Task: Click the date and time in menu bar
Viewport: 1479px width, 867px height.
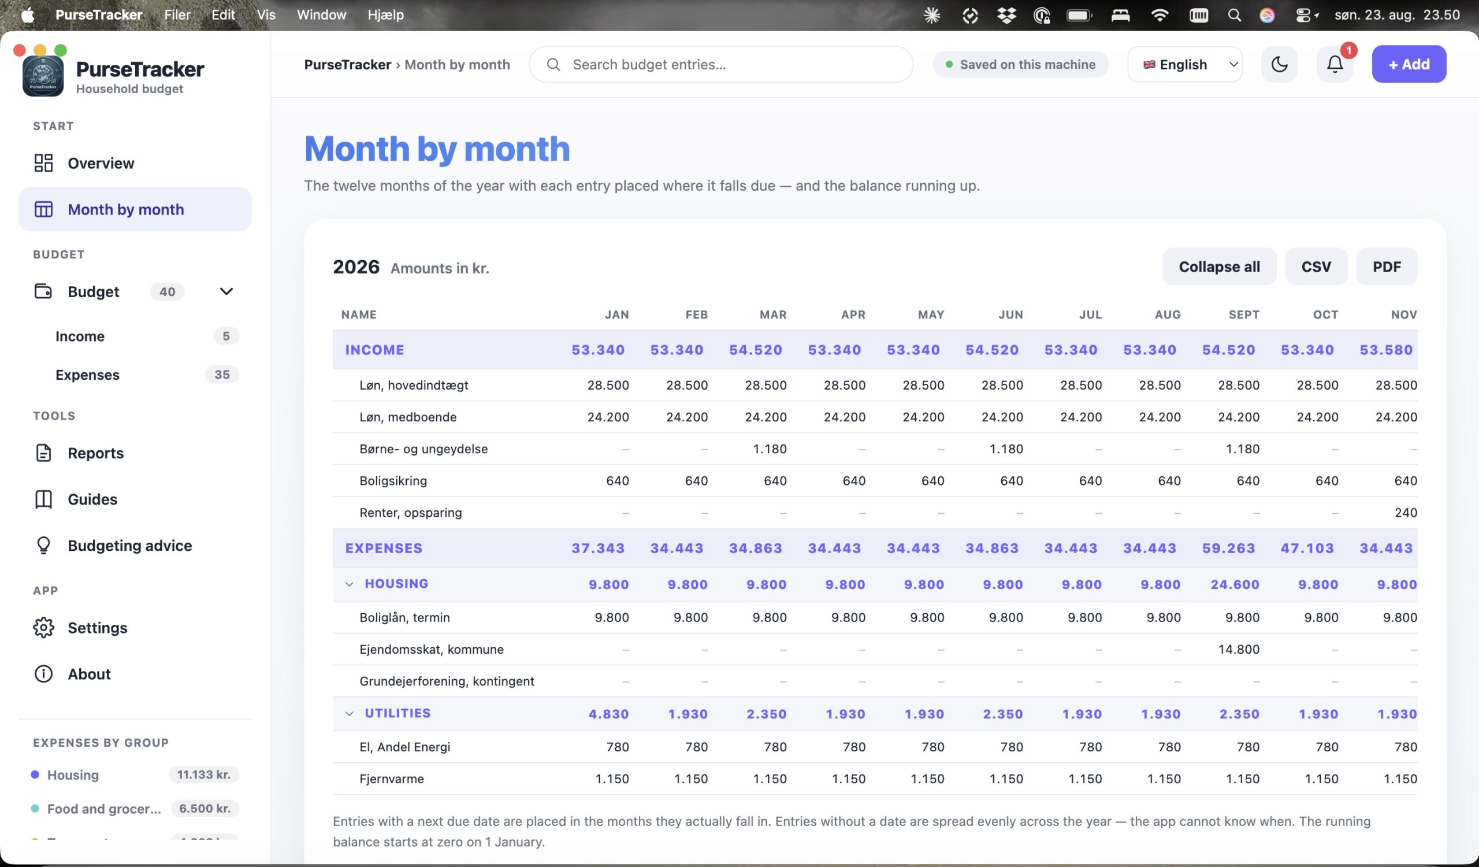Action: pyautogui.click(x=1397, y=14)
